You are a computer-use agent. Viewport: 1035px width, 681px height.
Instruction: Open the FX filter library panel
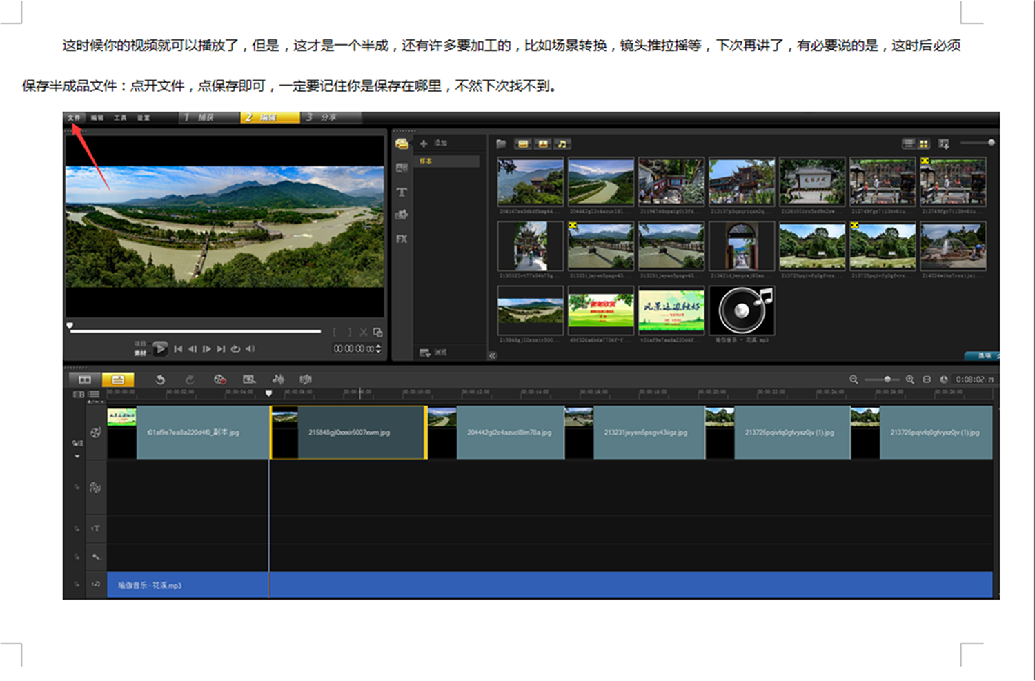[402, 239]
